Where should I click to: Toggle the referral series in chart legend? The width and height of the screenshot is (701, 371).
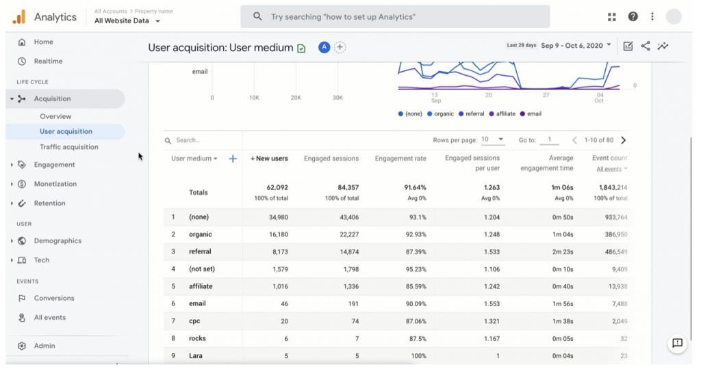pyautogui.click(x=471, y=114)
